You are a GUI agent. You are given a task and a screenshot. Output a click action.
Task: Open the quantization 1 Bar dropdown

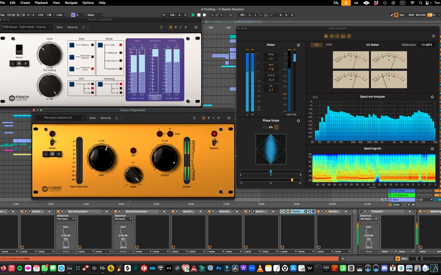(x=61, y=15)
